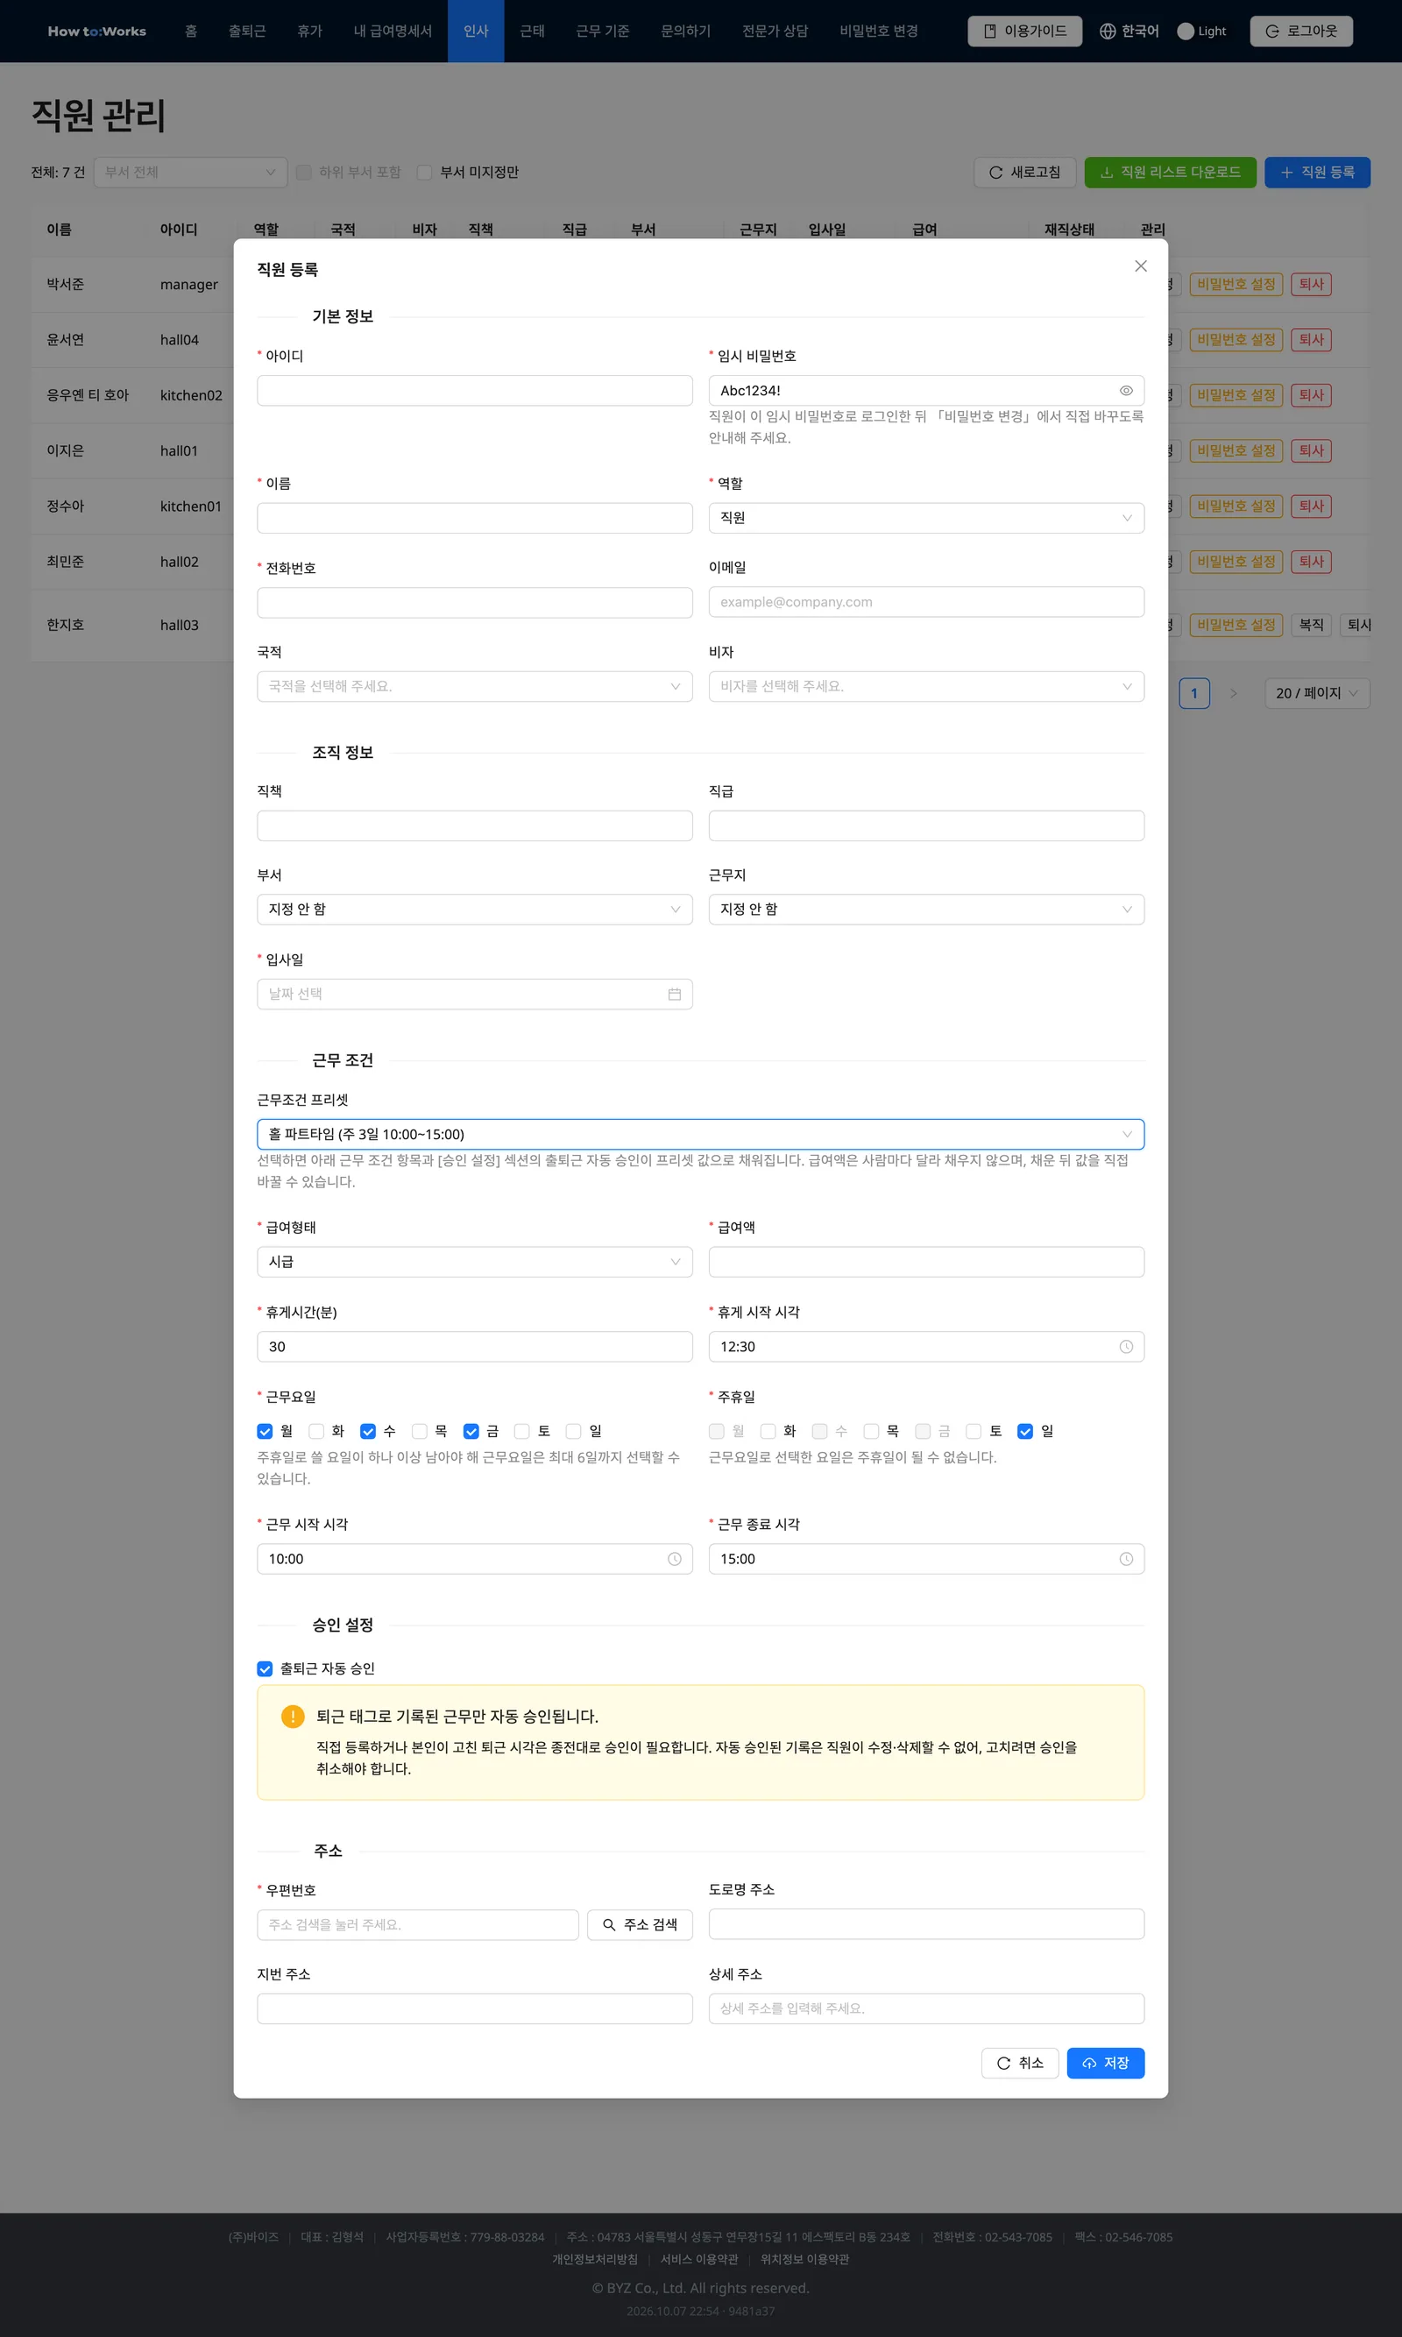This screenshot has width=1402, height=2337.
Task: Select the 근태 menu item
Action: coord(532,32)
